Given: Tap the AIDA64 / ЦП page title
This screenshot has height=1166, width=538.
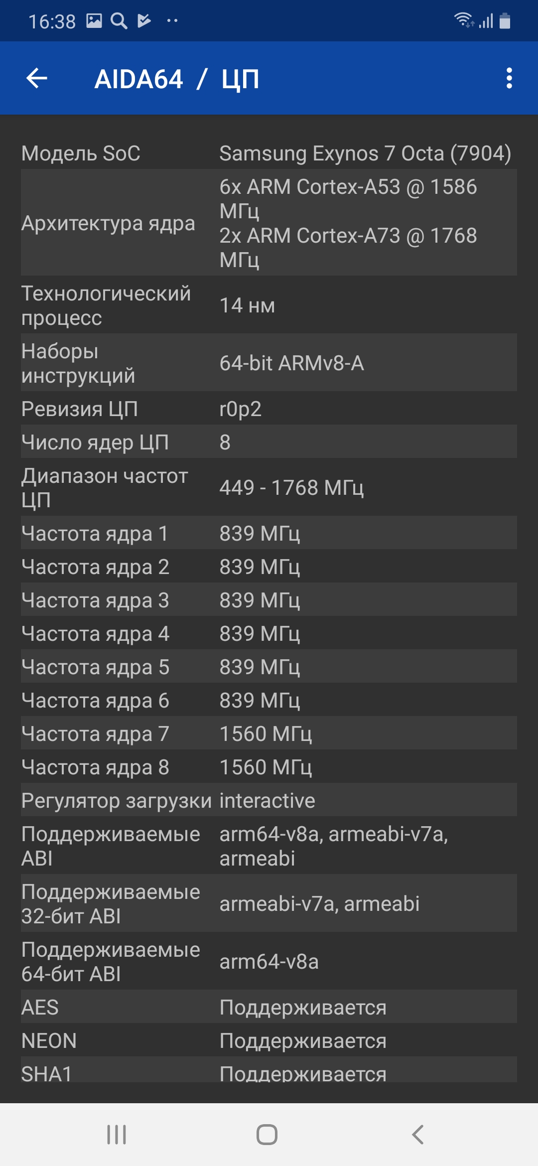Looking at the screenshot, I should 177,79.
